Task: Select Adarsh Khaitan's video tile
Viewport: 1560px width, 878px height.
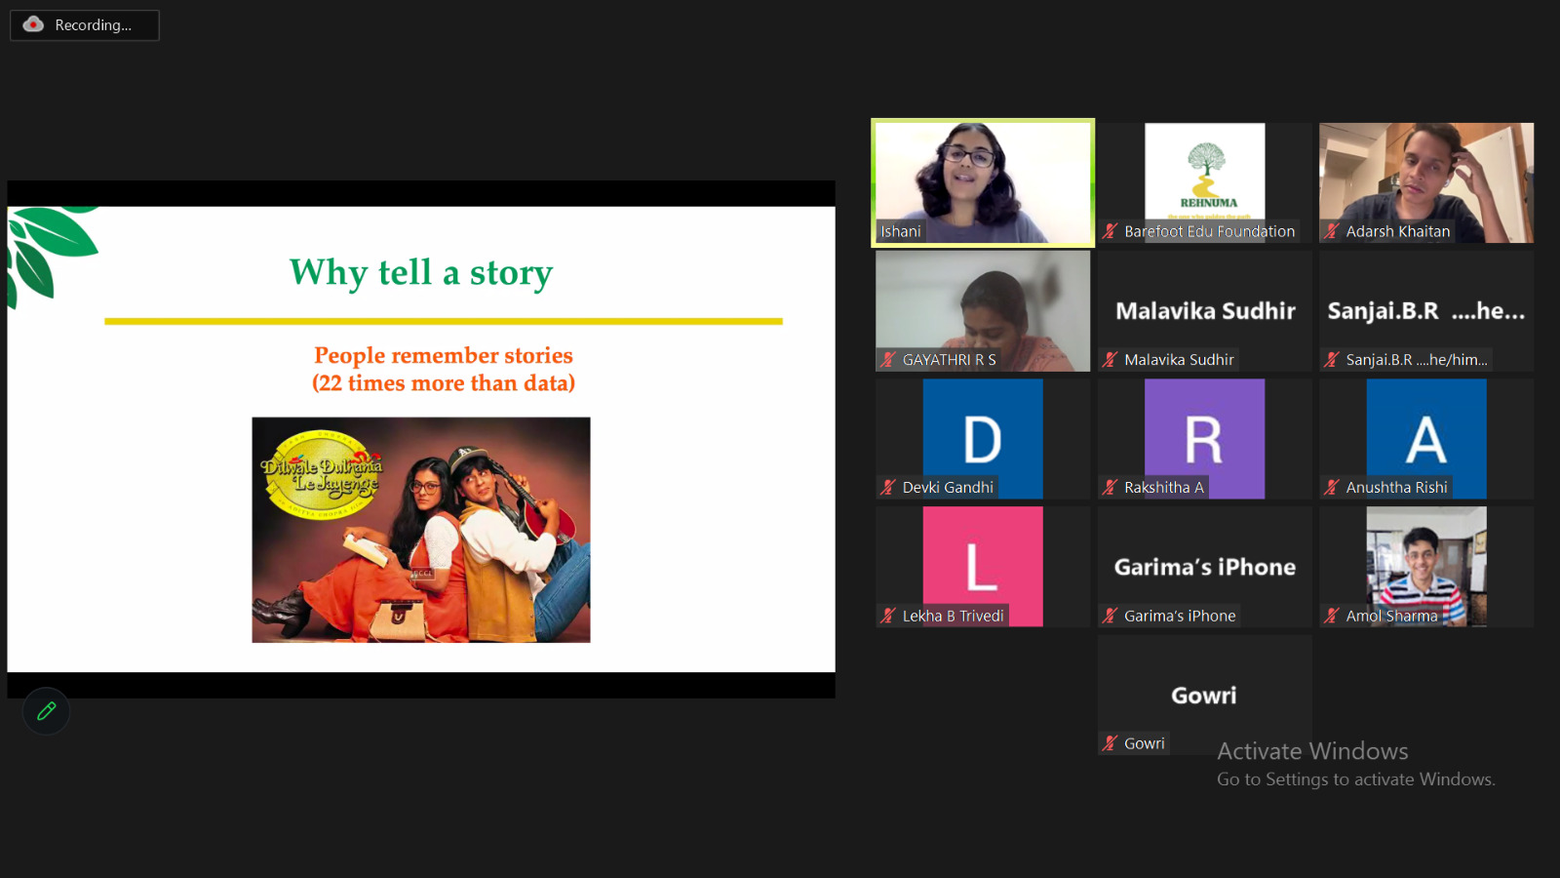Action: tap(1426, 182)
